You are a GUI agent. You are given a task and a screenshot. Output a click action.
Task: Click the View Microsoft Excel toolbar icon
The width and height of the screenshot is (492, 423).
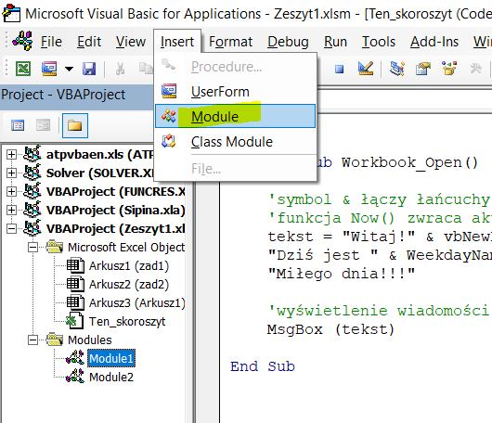coord(23,68)
